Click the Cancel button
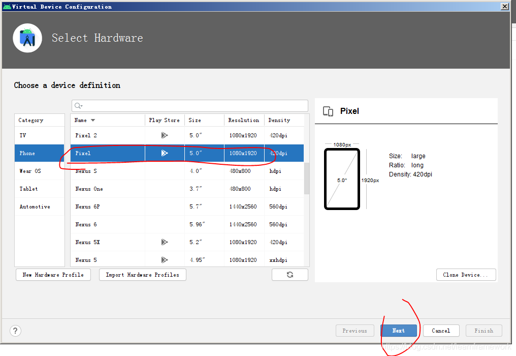Viewport: 516px width, 356px height. (441, 331)
